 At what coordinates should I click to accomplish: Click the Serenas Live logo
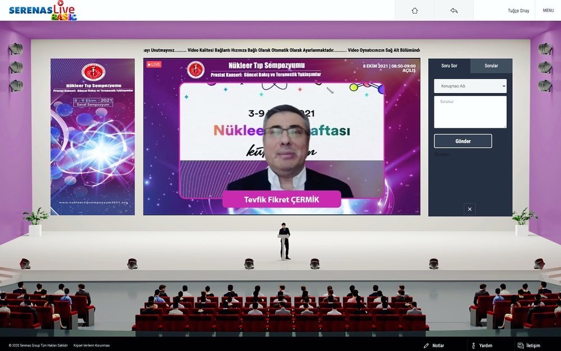(x=42, y=10)
